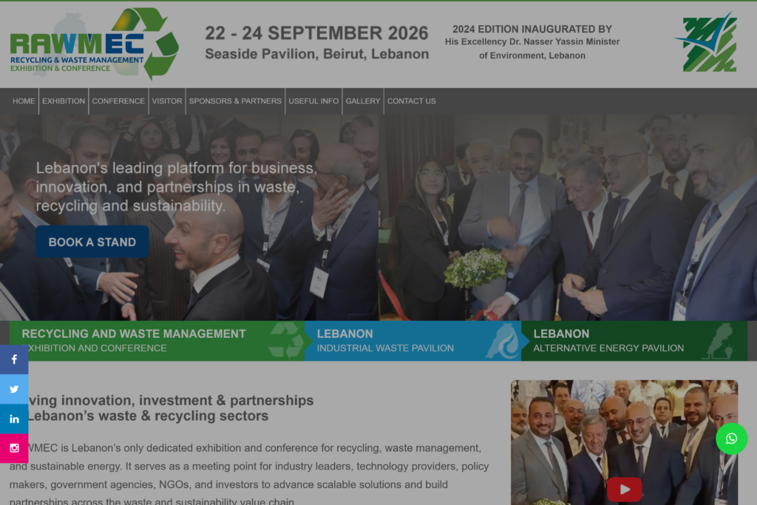Open the Facebook social sidebar icon
Viewport: 757px width, 505px height.
point(14,359)
